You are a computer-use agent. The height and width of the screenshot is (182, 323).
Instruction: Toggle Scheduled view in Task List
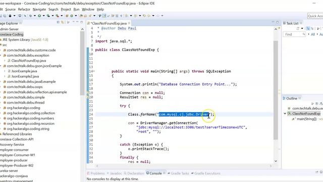tap(312, 28)
